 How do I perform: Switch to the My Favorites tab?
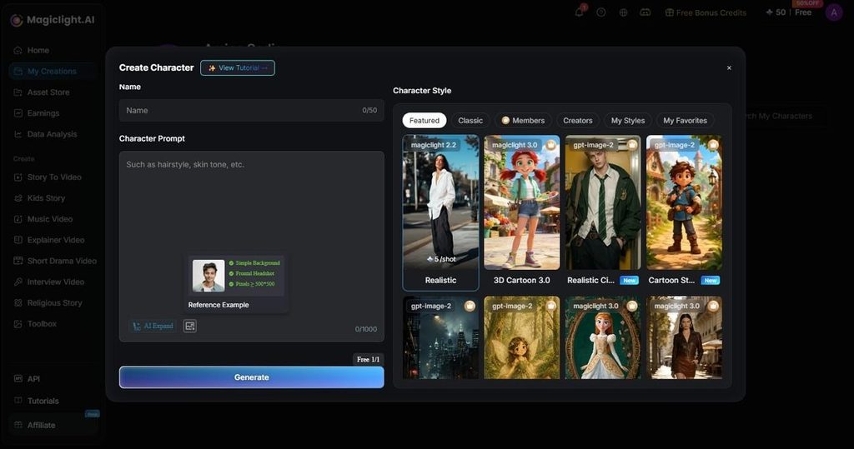pyautogui.click(x=685, y=120)
